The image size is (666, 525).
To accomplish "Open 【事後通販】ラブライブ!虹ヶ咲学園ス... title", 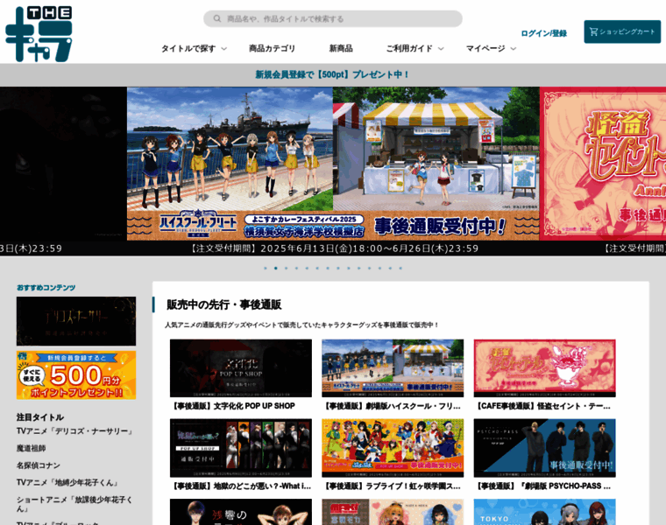I will pos(392,486).
